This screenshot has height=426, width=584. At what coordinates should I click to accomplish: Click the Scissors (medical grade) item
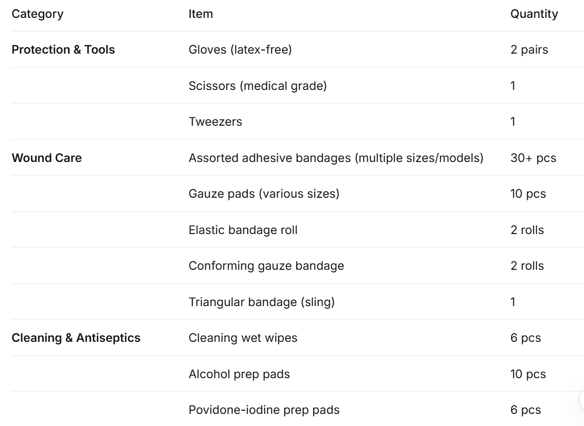click(x=257, y=86)
